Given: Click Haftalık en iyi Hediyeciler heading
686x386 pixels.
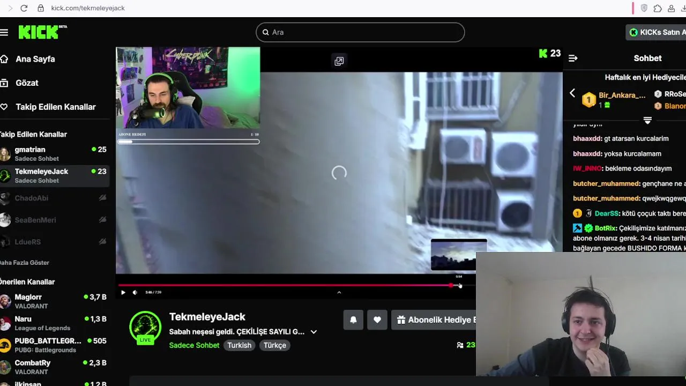Looking at the screenshot, I should point(645,77).
